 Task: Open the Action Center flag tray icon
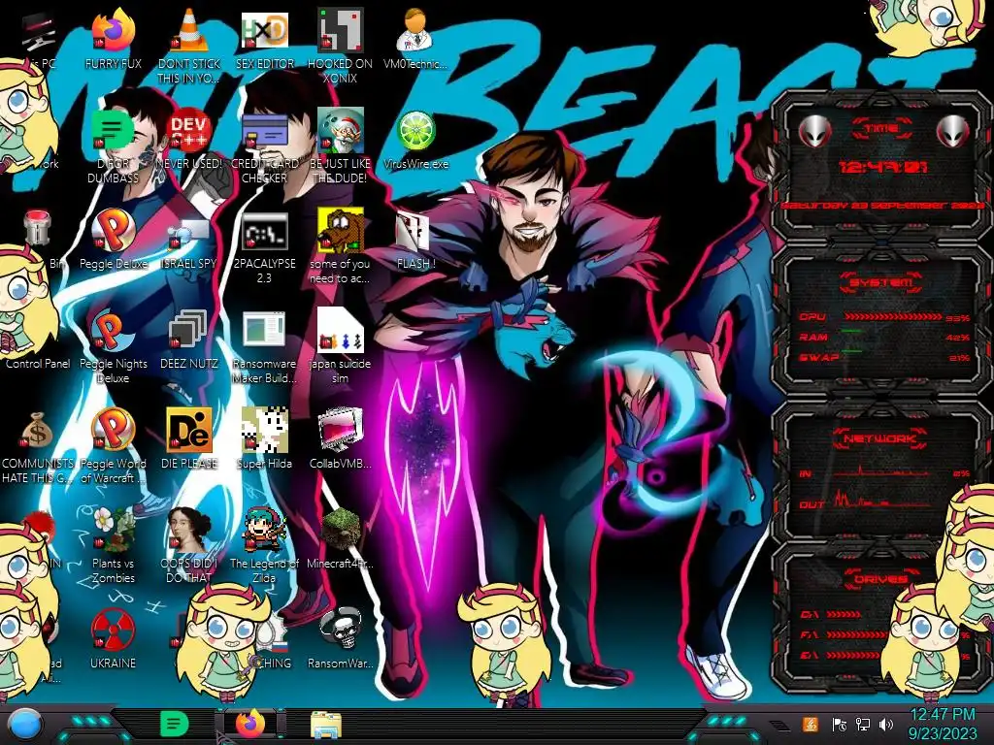click(840, 725)
